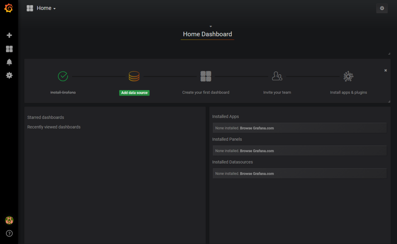
Task: Close the getting started panel
Action: tap(385, 70)
